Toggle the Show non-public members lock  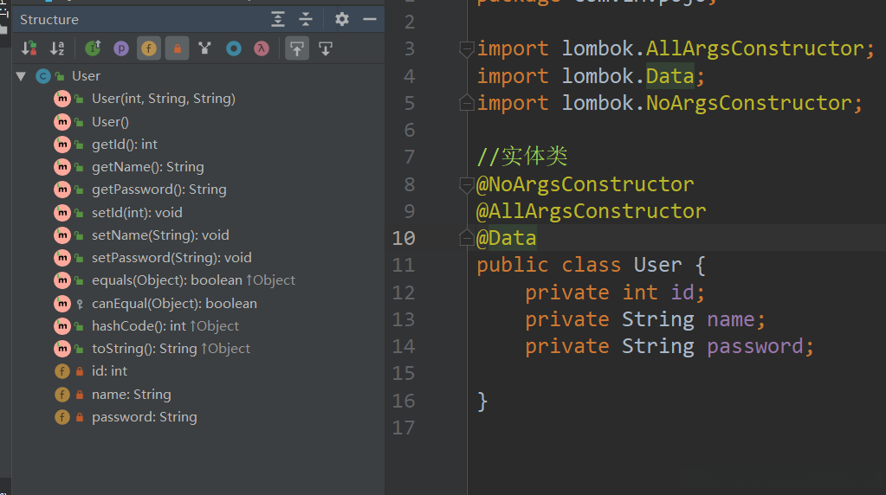pyautogui.click(x=178, y=48)
